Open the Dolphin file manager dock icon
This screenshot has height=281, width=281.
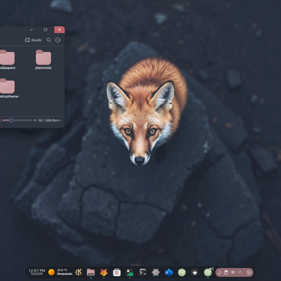[x=91, y=273]
